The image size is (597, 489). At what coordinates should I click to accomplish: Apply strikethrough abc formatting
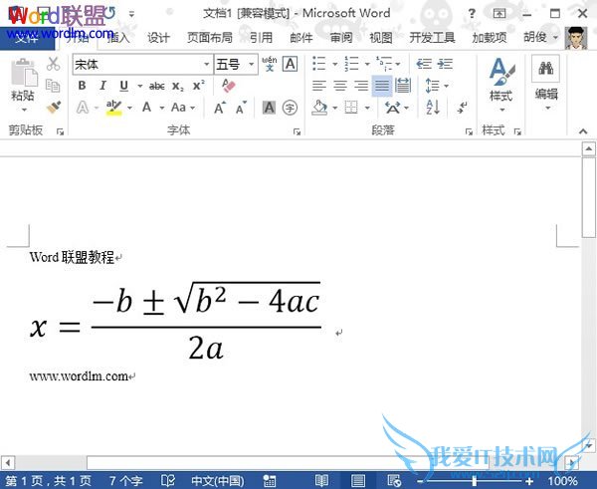(x=157, y=86)
